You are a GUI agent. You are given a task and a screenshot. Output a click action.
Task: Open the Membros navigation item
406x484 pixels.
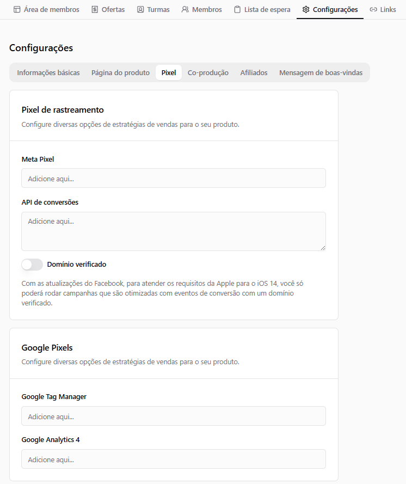point(202,10)
